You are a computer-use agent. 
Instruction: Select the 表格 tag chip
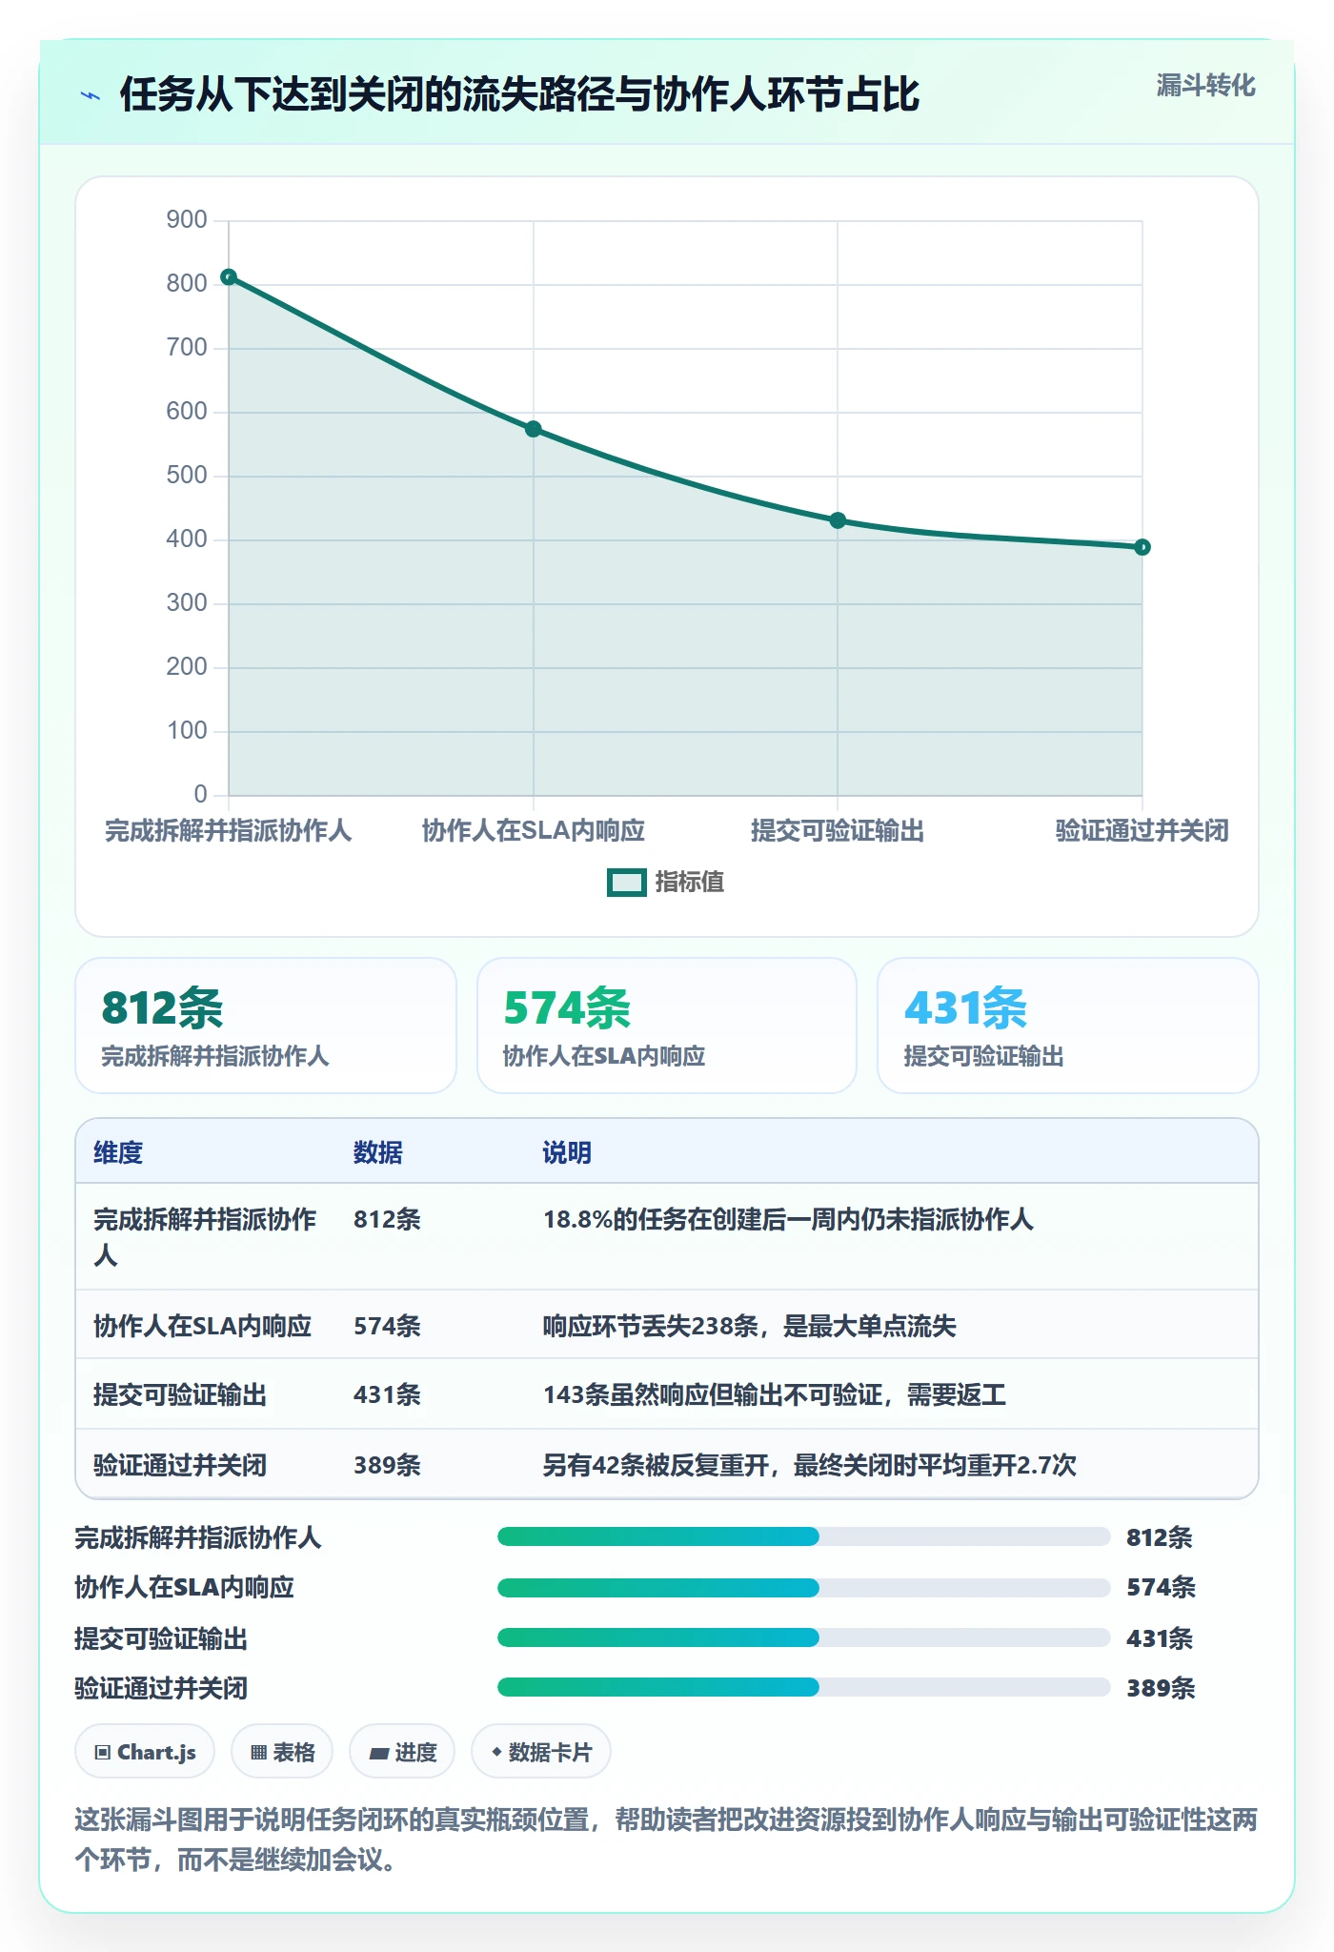click(282, 1752)
